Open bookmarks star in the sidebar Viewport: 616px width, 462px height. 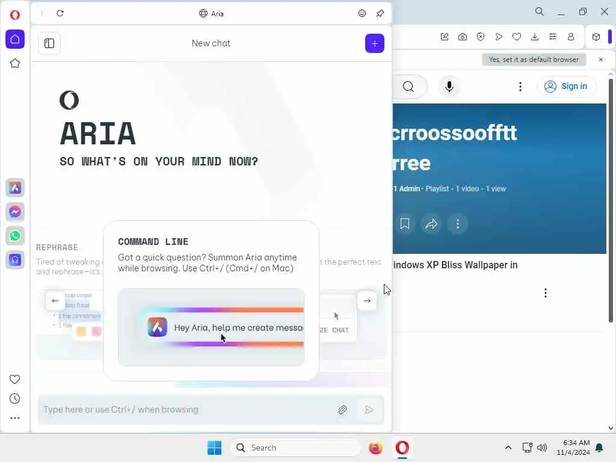(15, 63)
